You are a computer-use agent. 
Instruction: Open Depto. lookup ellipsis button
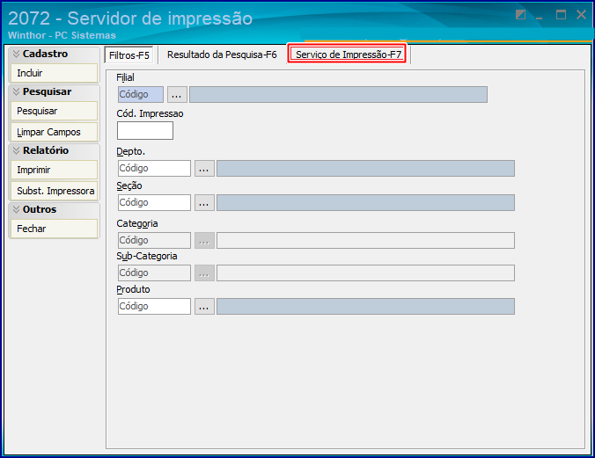coord(204,168)
